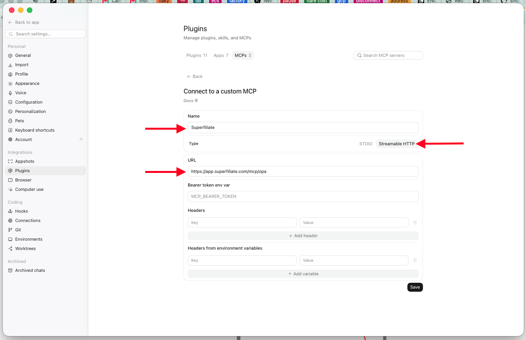Open Connections settings
This screenshot has width=525, height=340.
pos(46,220)
